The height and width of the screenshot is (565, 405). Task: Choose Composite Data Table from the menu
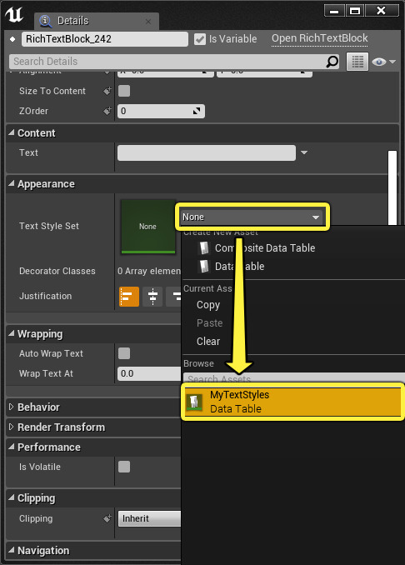coord(264,247)
